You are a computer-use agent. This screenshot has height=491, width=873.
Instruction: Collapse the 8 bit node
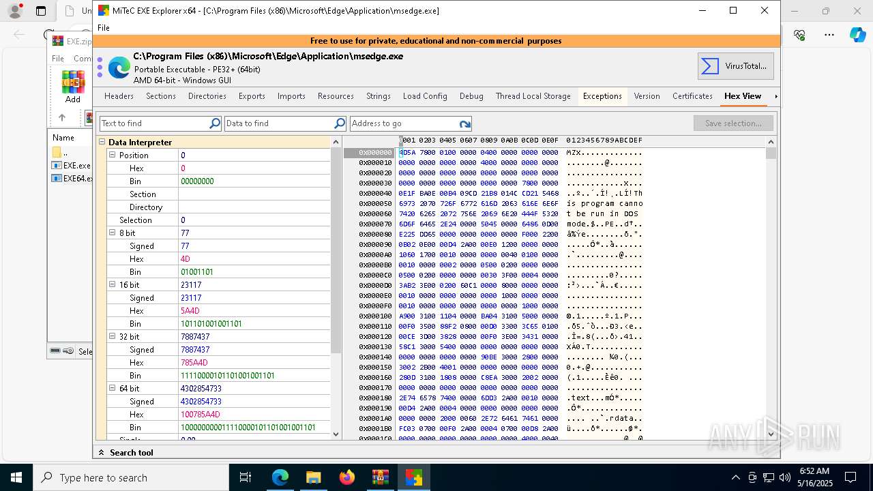(x=113, y=233)
